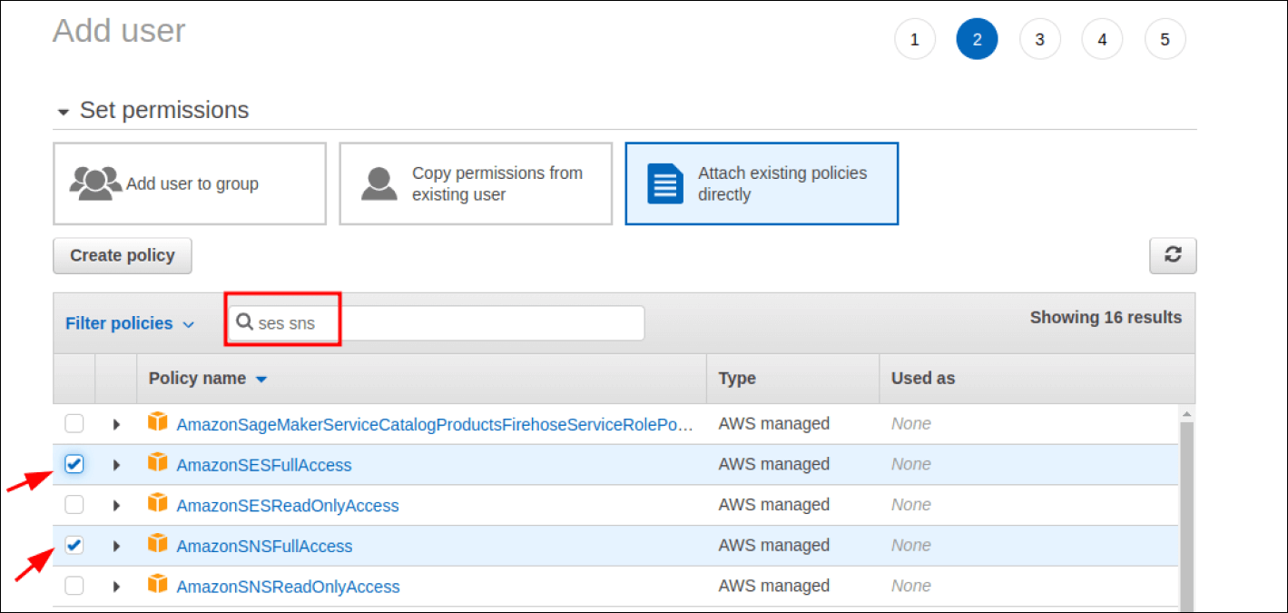1288x613 pixels.
Task: Click the Create policy button
Action: coord(123,255)
